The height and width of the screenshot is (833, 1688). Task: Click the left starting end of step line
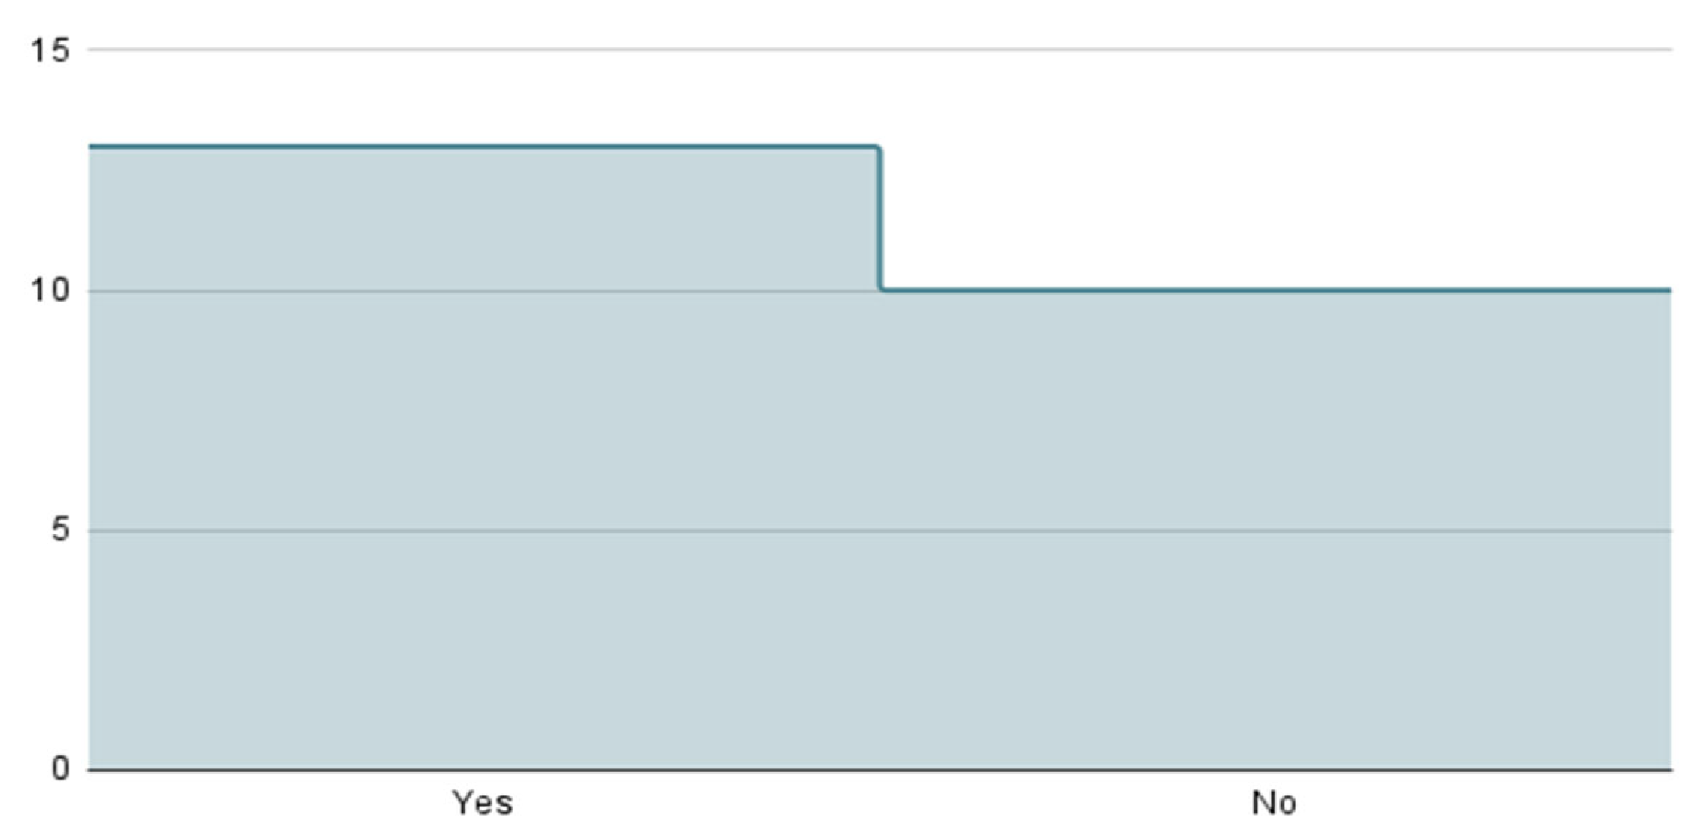(x=92, y=147)
